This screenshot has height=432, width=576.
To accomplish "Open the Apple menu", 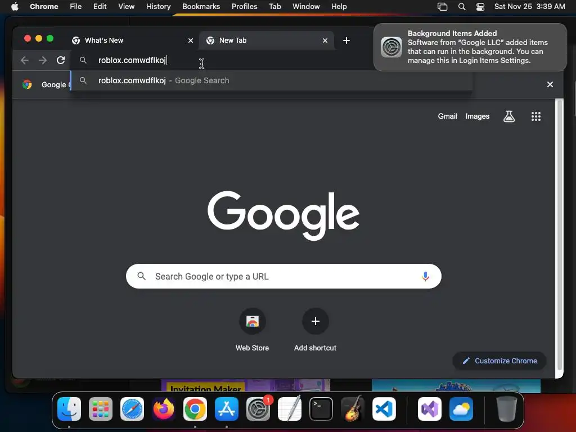I will click(x=15, y=7).
